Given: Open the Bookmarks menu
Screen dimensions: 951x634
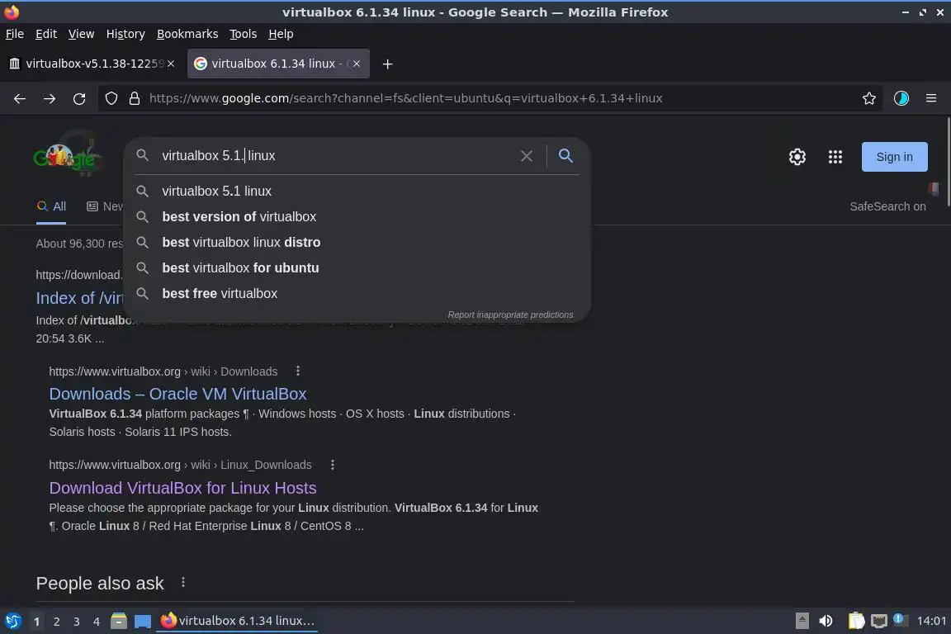Looking at the screenshot, I should (187, 34).
